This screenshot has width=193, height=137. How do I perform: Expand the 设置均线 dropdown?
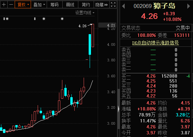tap(85, 13)
